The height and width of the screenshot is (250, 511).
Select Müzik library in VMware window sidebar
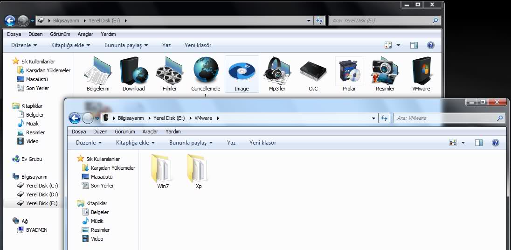coord(93,221)
